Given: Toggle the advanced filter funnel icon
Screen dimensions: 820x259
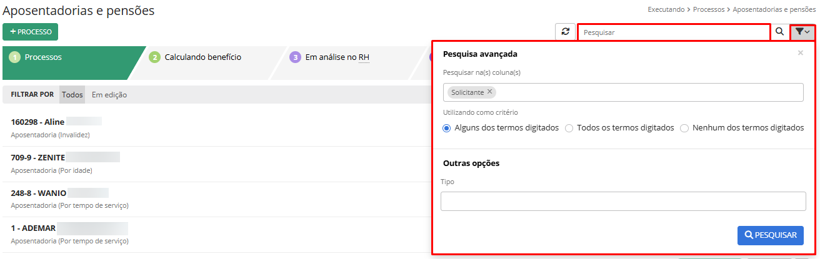Looking at the screenshot, I should click(803, 32).
